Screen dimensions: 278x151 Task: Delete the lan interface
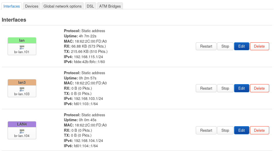[259, 46]
